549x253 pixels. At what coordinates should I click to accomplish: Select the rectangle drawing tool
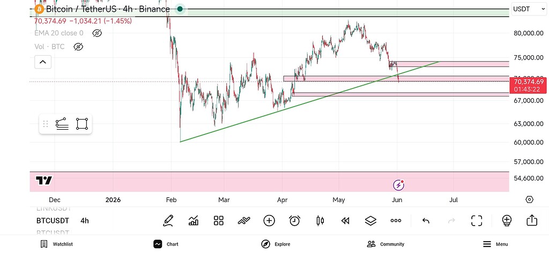pyautogui.click(x=82, y=124)
